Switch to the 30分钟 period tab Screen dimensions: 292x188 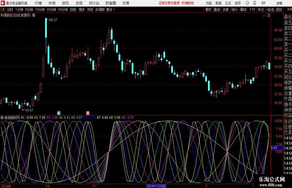[51, 10]
